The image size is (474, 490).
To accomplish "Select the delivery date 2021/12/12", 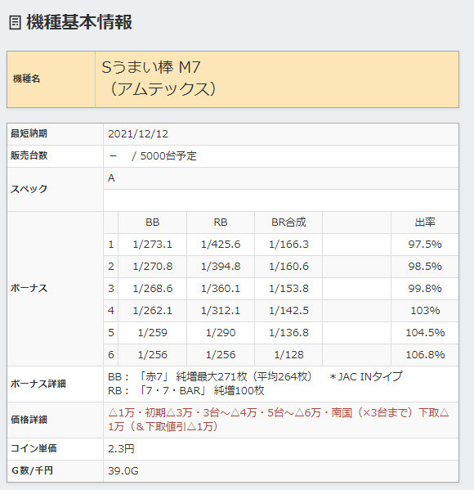I will [138, 134].
